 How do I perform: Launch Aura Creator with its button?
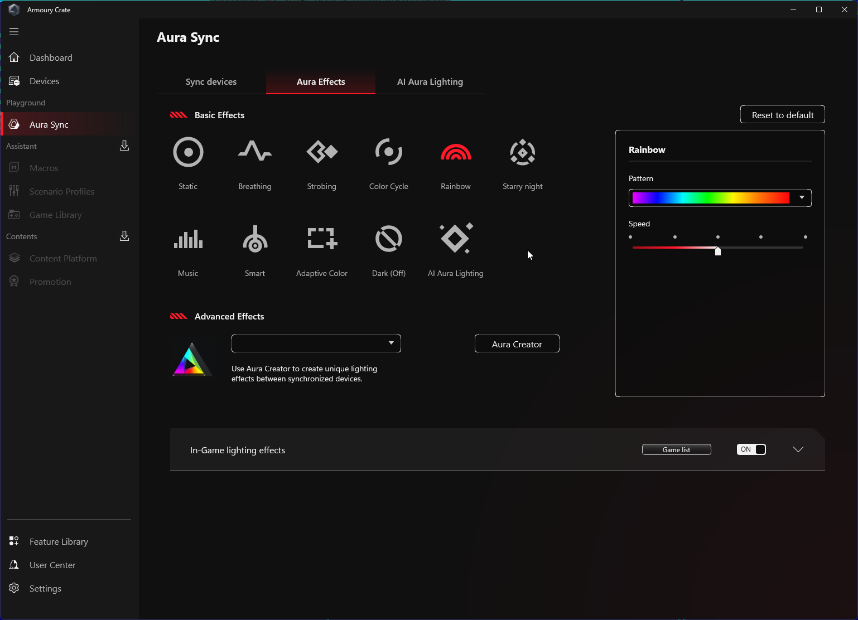(x=517, y=344)
